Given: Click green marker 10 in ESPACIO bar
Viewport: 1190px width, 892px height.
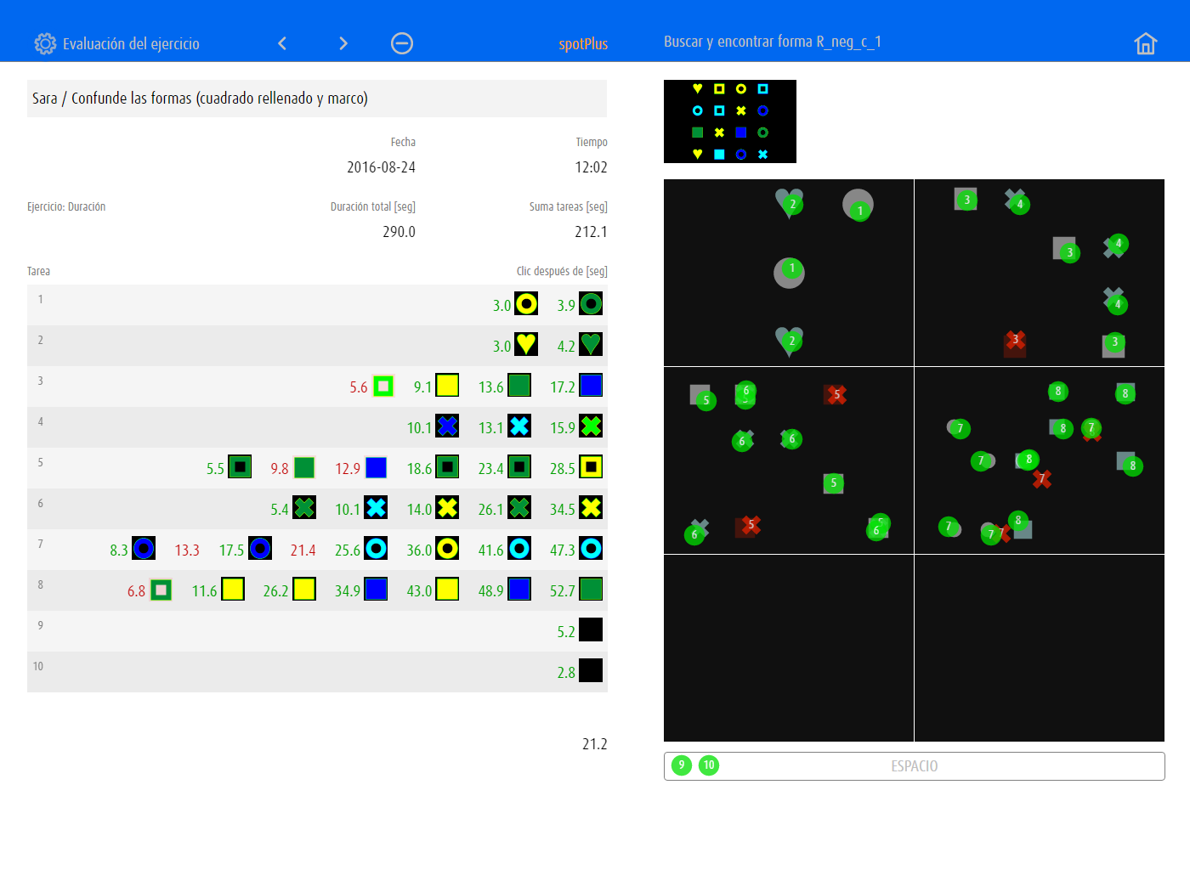Looking at the screenshot, I should coord(709,765).
